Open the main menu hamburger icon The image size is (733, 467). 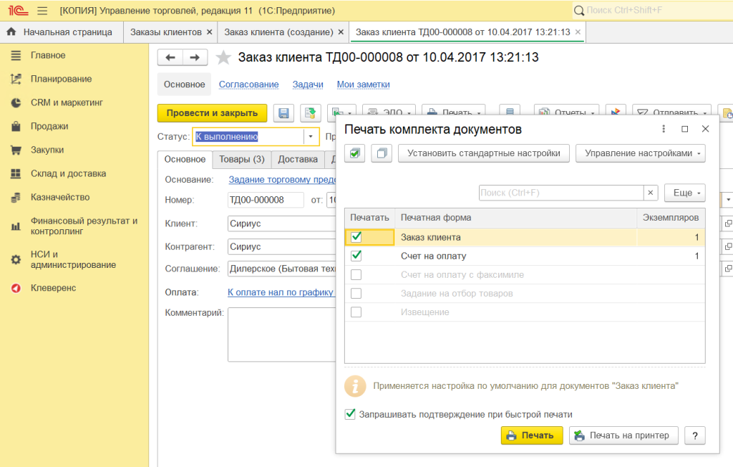pyautogui.click(x=42, y=10)
